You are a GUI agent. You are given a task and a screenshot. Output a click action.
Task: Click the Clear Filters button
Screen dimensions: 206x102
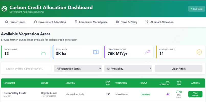[179, 69]
